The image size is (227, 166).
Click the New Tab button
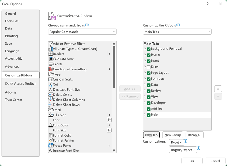(151, 135)
